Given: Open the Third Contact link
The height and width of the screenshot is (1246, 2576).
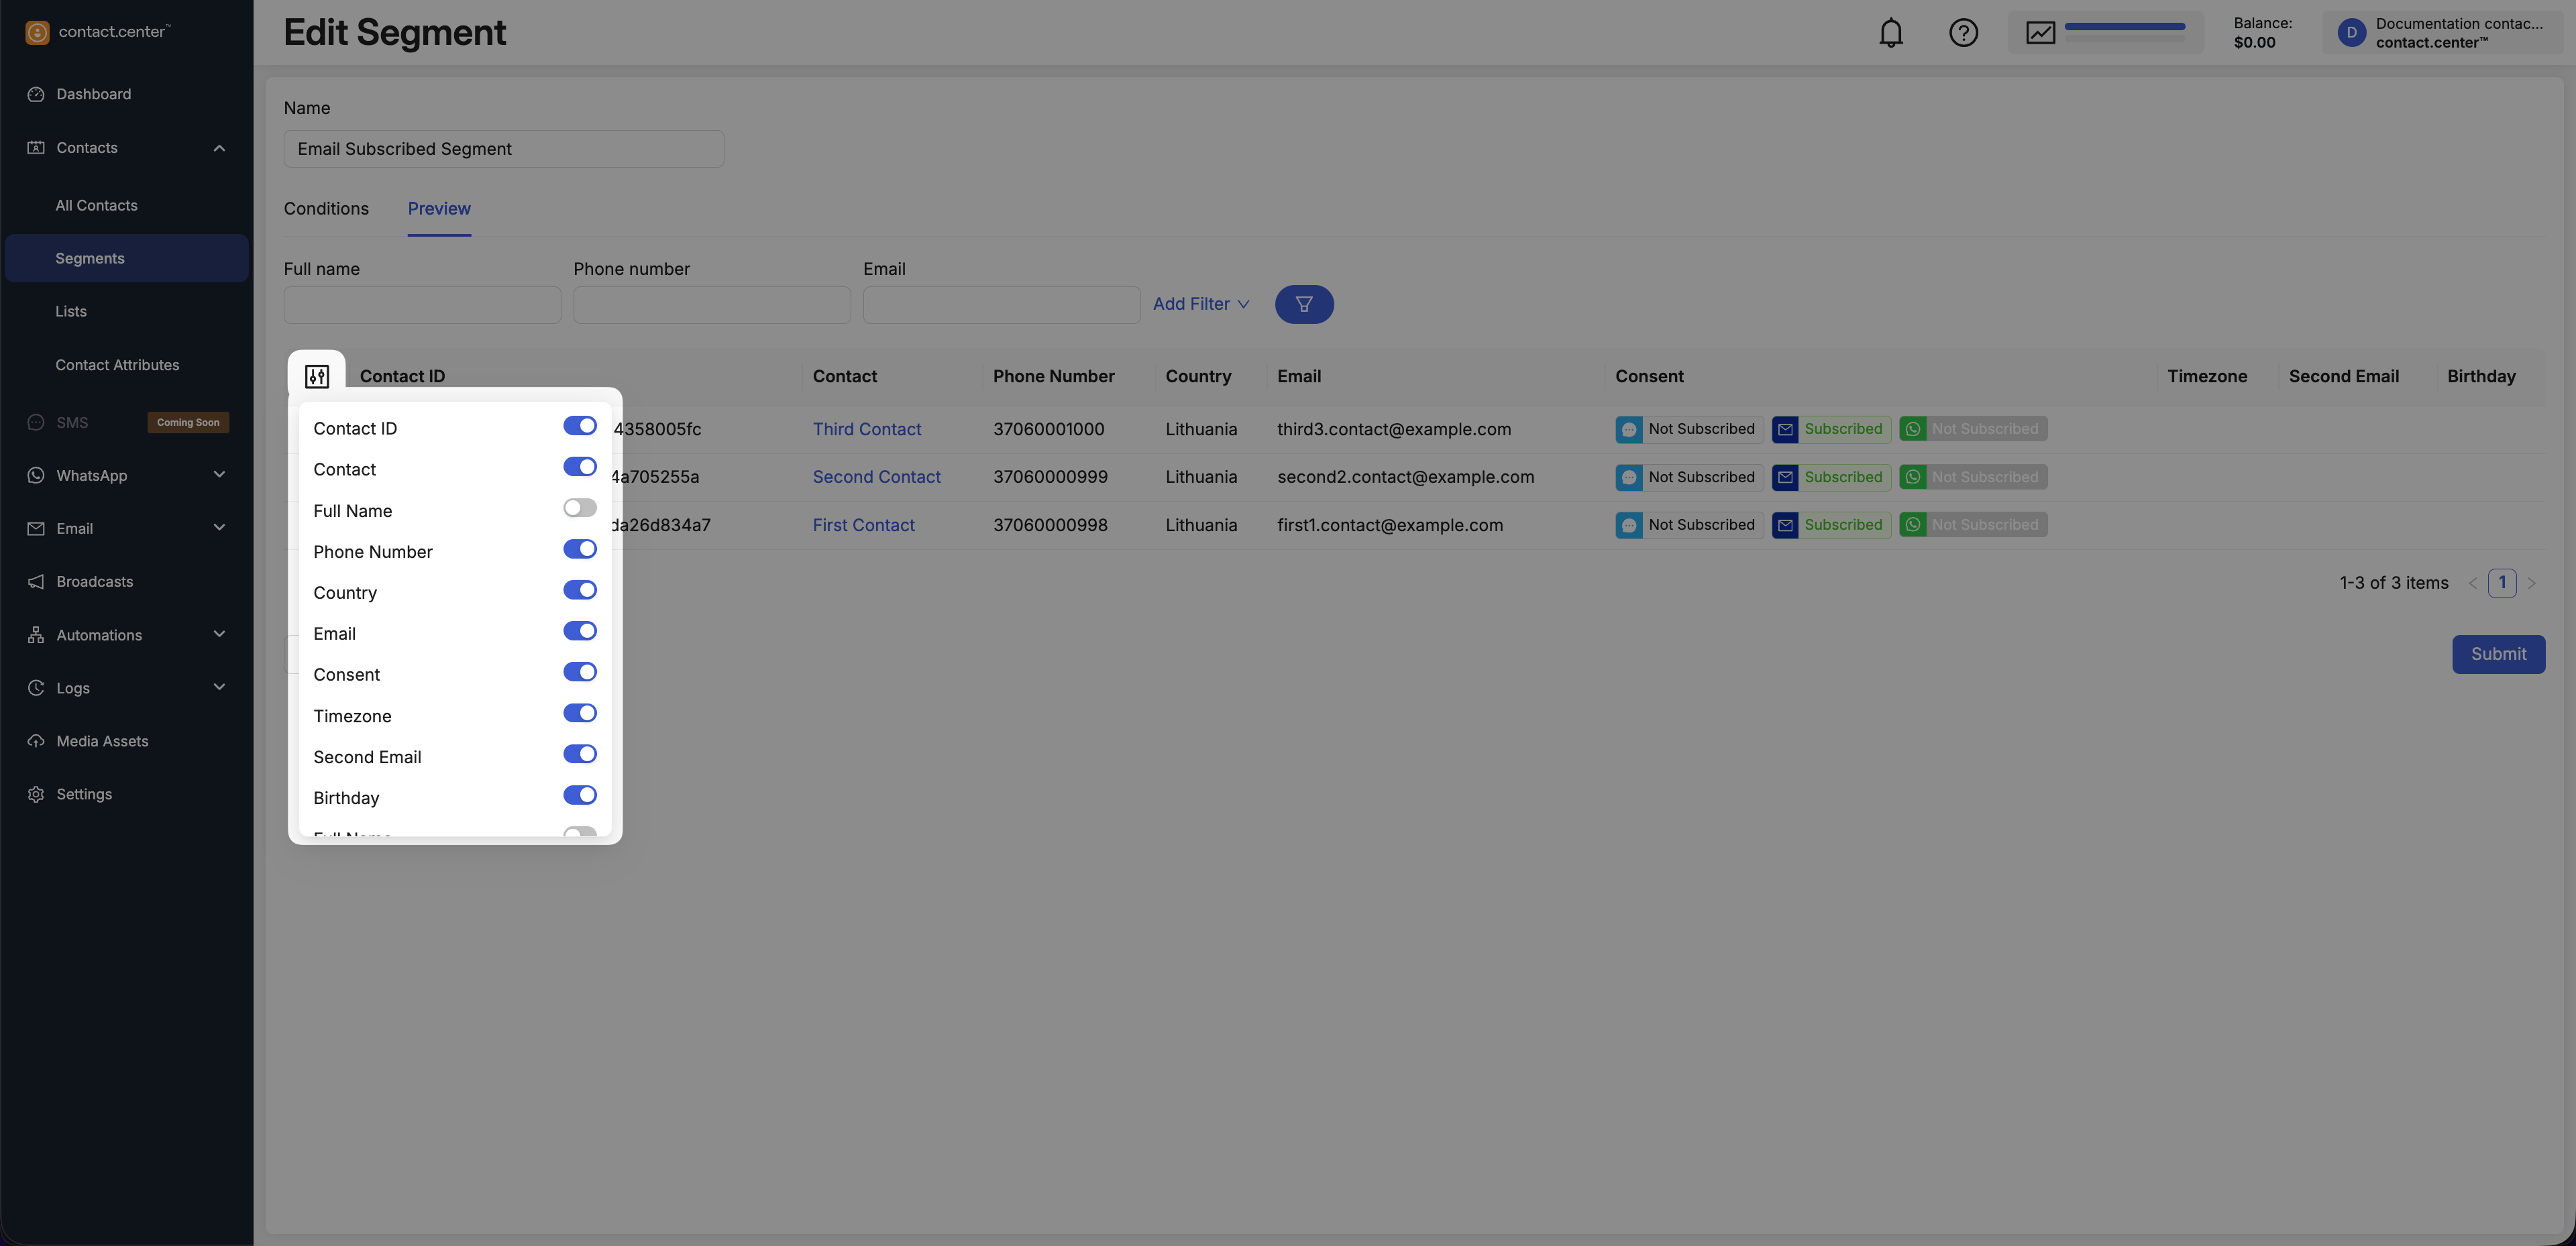Looking at the screenshot, I should click(866, 429).
